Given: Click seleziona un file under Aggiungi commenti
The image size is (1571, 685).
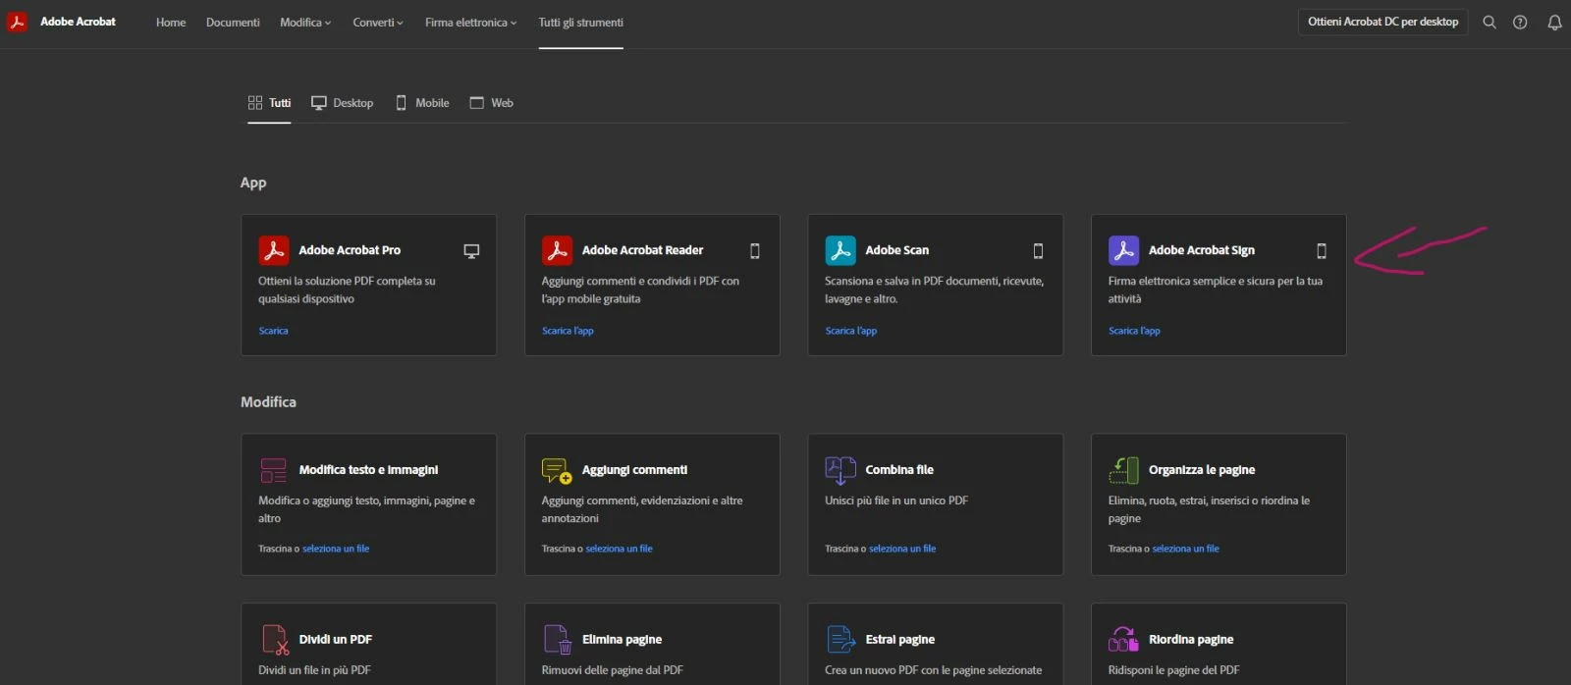Looking at the screenshot, I should (x=619, y=549).
